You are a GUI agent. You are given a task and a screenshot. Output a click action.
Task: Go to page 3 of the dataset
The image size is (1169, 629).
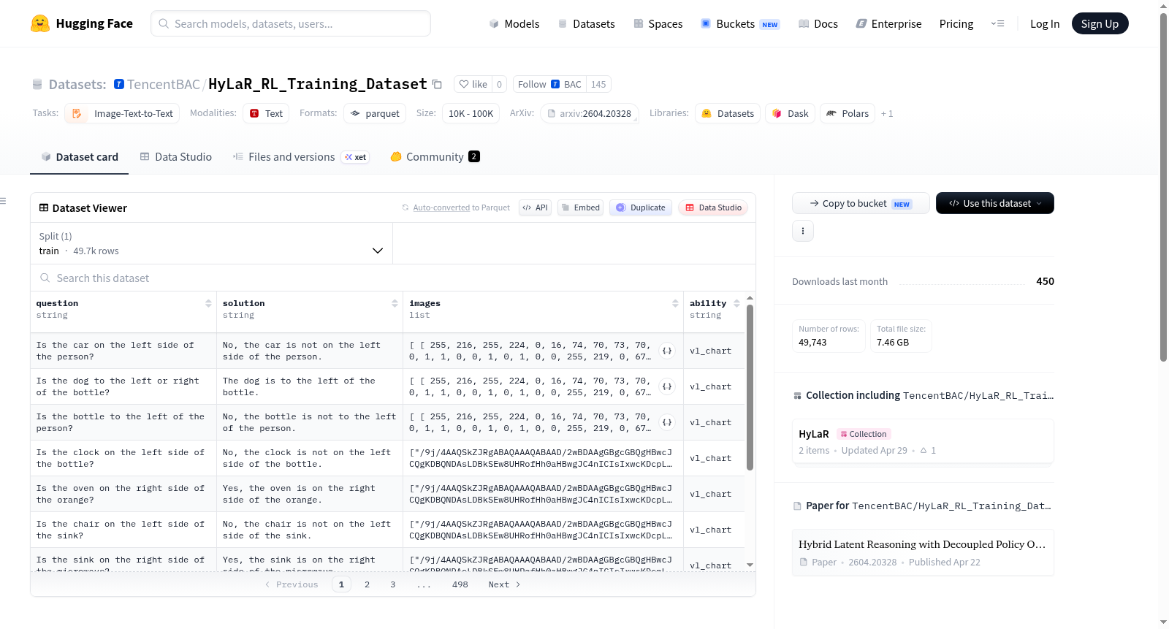(x=393, y=584)
